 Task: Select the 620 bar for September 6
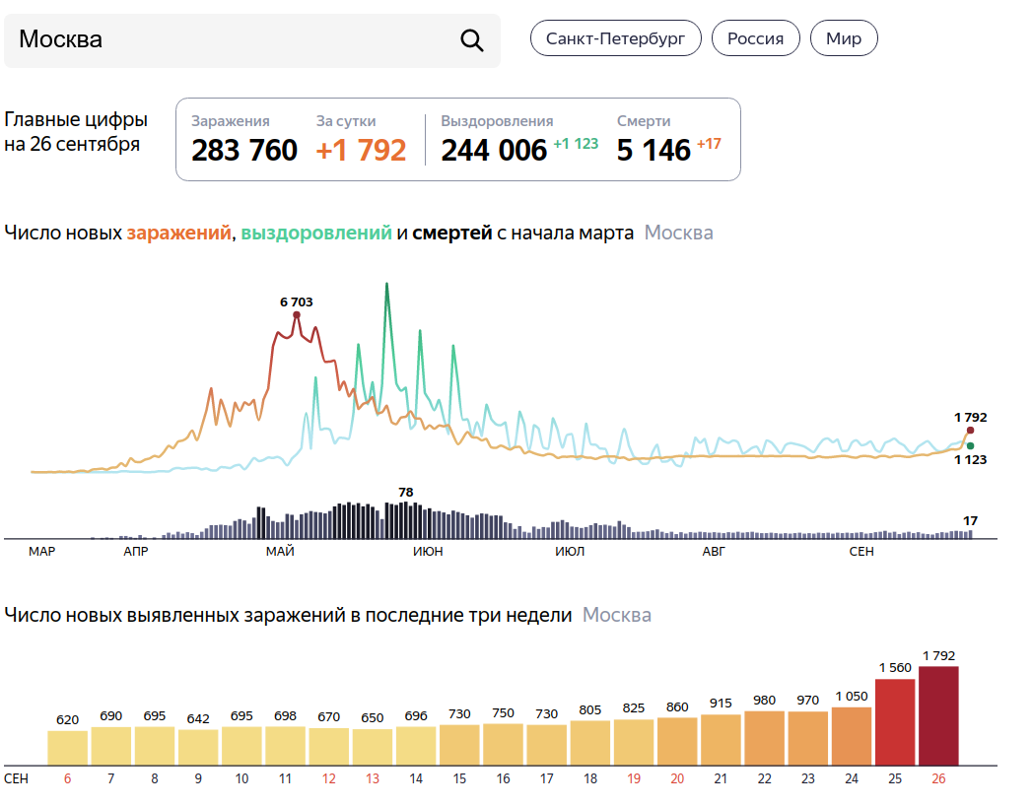tap(68, 747)
